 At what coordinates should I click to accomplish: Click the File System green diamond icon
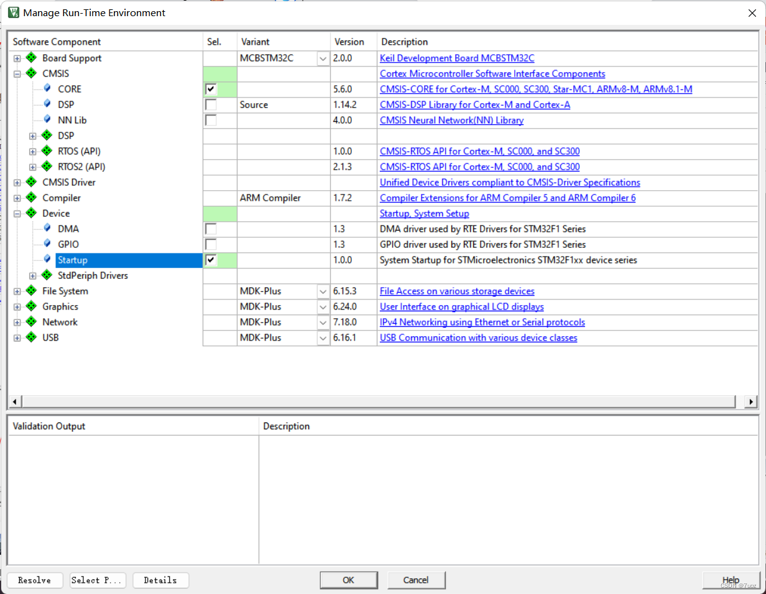coord(31,291)
